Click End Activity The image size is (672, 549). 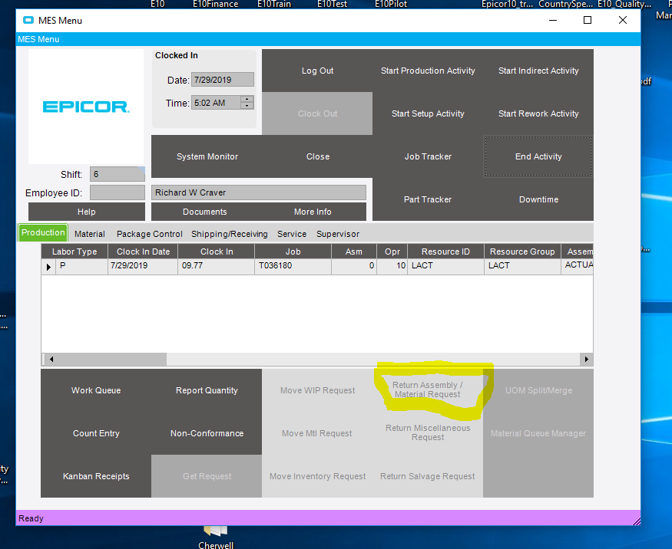[538, 156]
